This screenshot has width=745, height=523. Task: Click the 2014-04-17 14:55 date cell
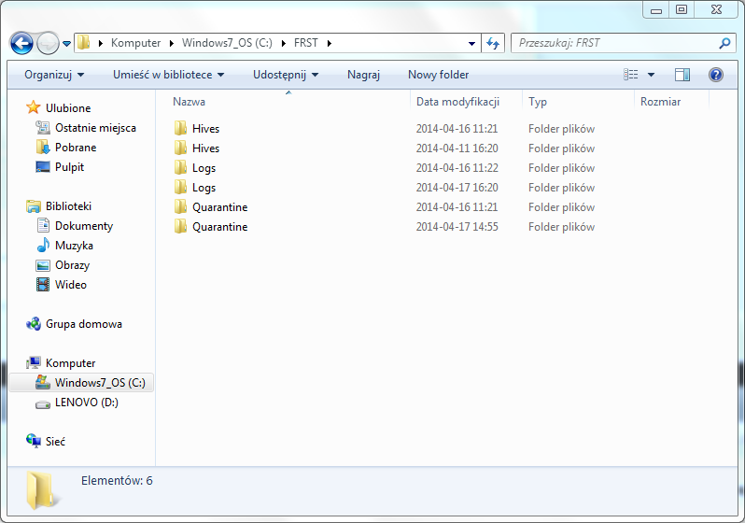[x=457, y=227]
